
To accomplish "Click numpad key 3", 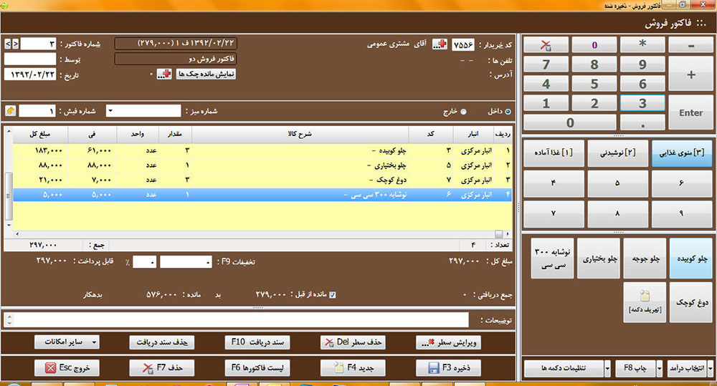I will click(642, 103).
